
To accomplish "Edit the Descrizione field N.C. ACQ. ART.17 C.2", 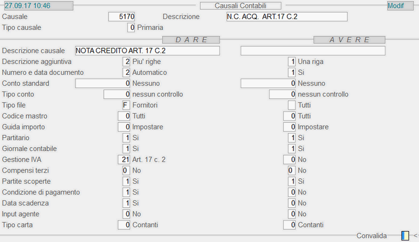I will coord(286,17).
